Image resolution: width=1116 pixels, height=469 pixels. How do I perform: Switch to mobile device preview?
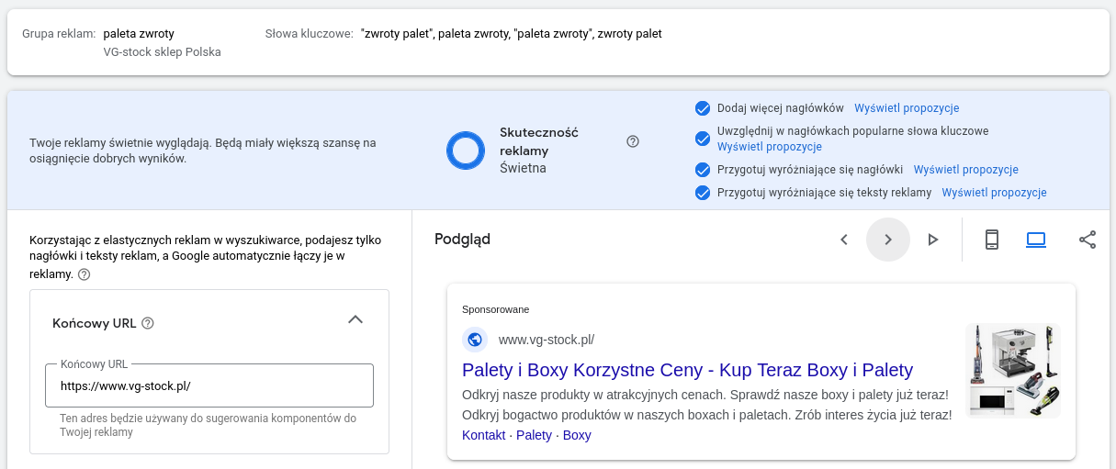991,240
